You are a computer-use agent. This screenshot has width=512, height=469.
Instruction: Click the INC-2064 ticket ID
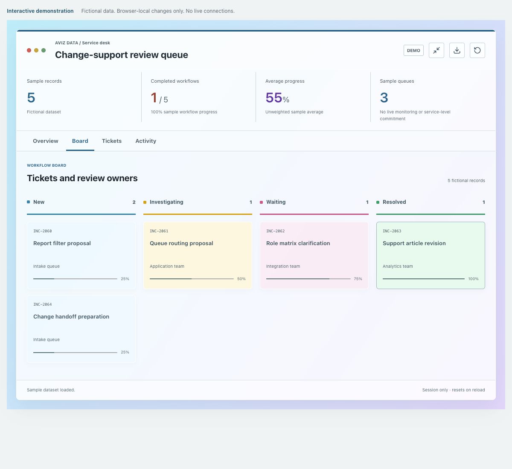pyautogui.click(x=43, y=304)
